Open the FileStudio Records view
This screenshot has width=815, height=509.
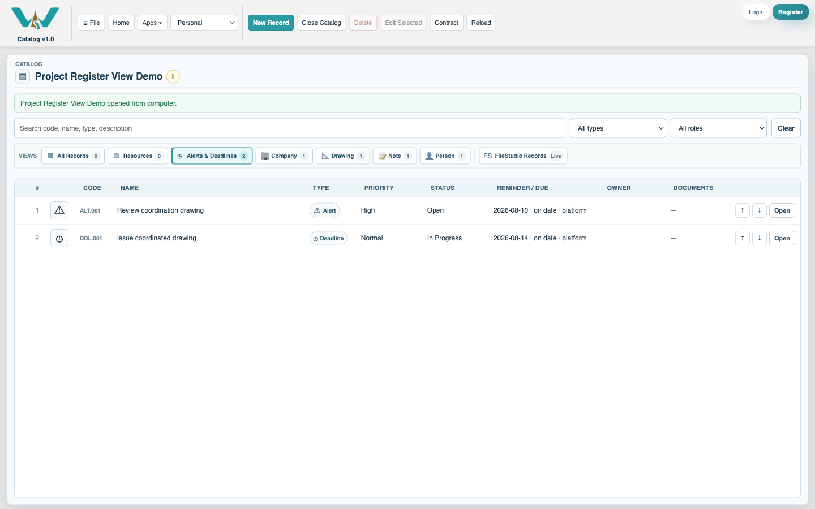(523, 156)
